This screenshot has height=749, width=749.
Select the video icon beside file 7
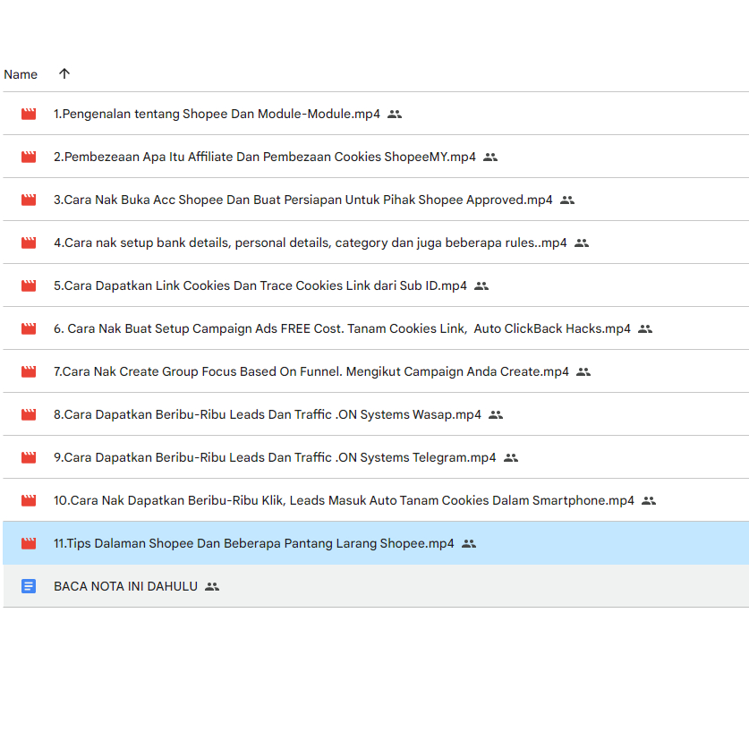pos(28,371)
